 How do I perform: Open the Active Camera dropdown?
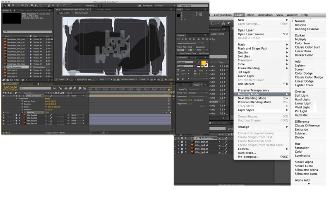pos(129,80)
